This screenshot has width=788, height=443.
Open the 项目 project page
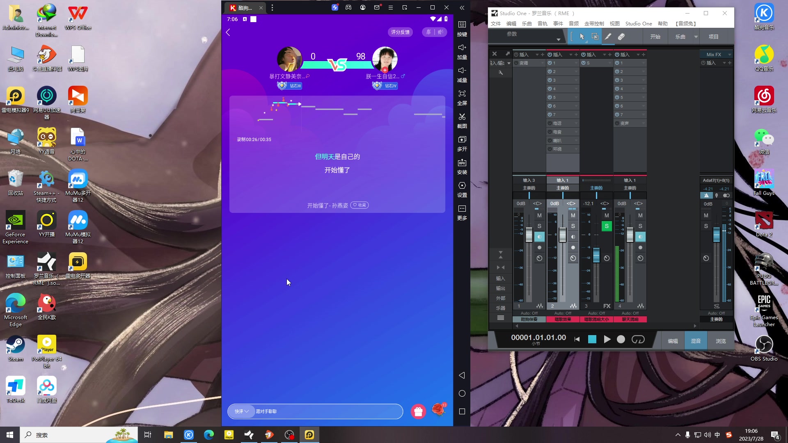(714, 37)
